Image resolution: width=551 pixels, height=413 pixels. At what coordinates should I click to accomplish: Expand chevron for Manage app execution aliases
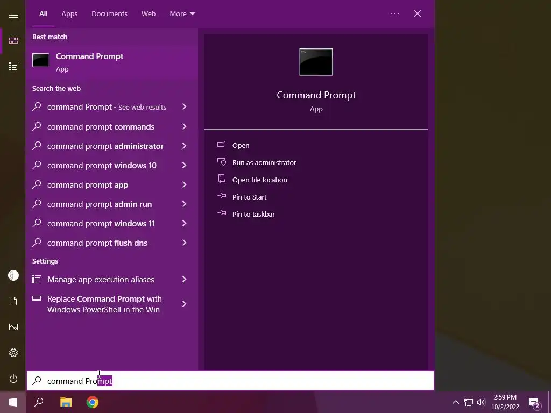tap(184, 279)
